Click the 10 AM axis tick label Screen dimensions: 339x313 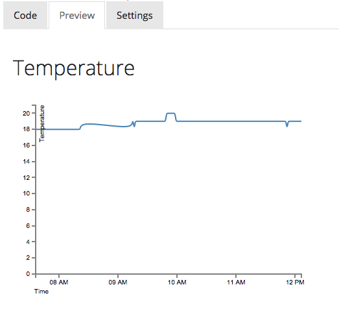pos(177,282)
